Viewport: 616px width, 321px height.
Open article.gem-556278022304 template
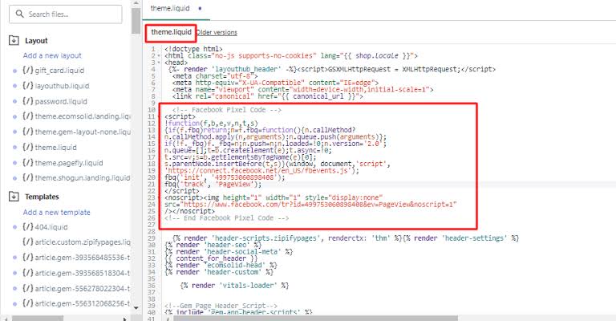83,288
